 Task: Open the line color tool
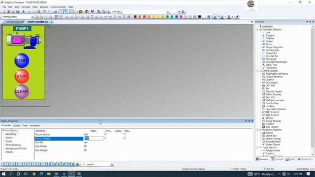[x=215, y=17]
